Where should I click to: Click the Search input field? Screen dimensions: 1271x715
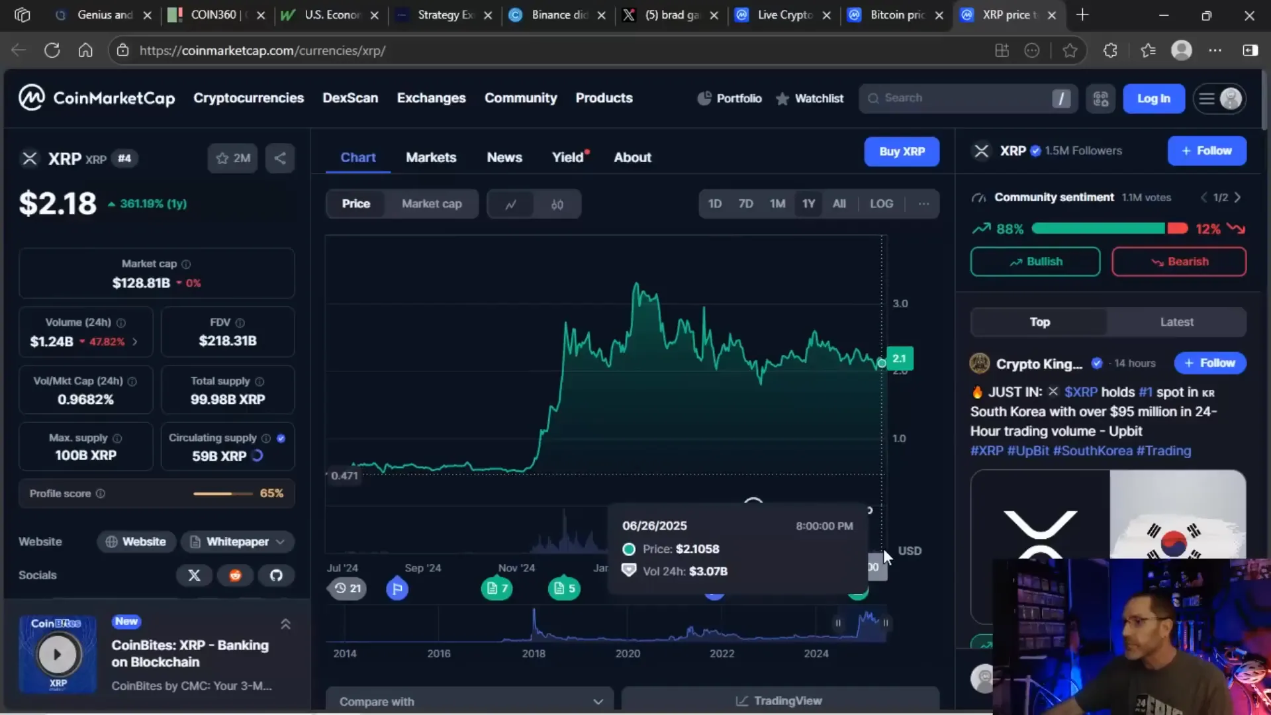968,99
